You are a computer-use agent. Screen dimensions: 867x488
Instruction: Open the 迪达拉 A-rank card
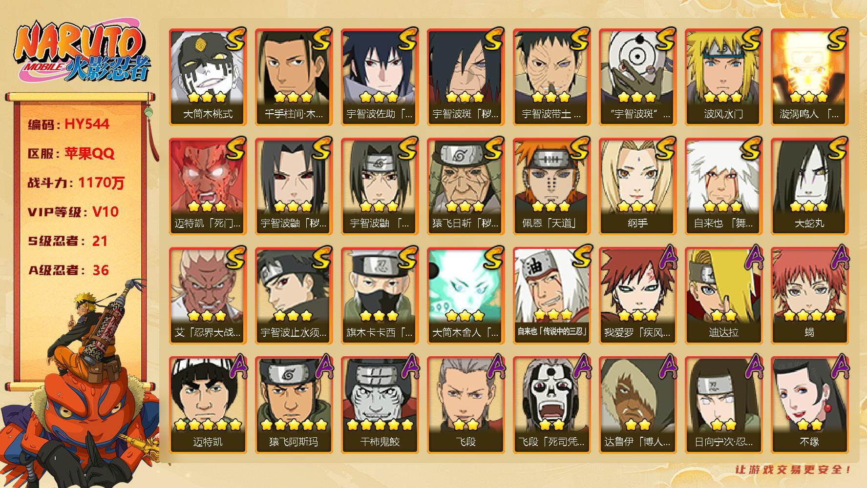click(723, 295)
